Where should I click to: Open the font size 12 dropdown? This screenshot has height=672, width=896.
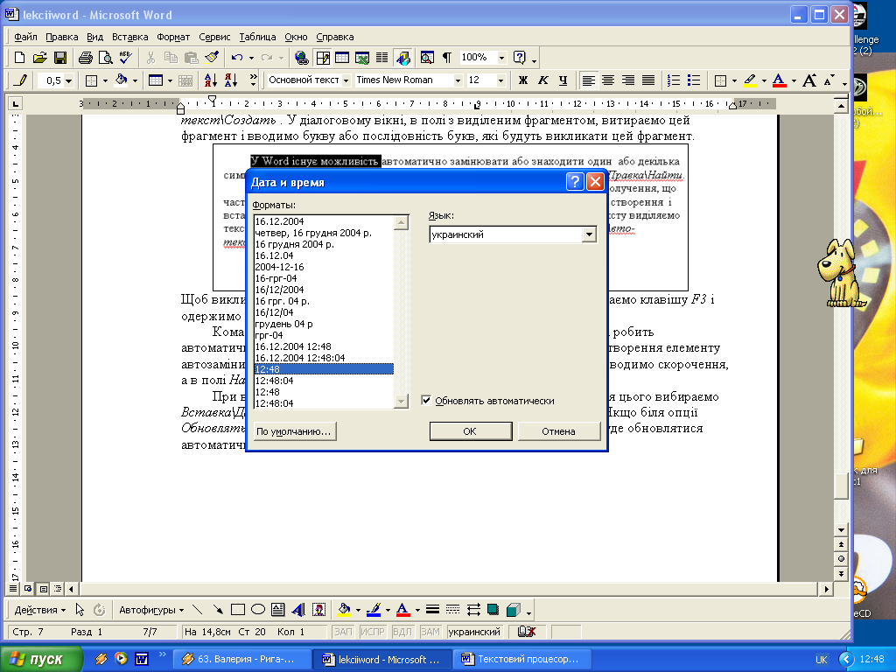pos(500,80)
